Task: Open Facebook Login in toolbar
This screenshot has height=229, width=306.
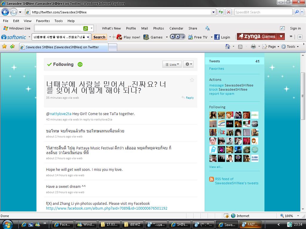Action: point(222,37)
